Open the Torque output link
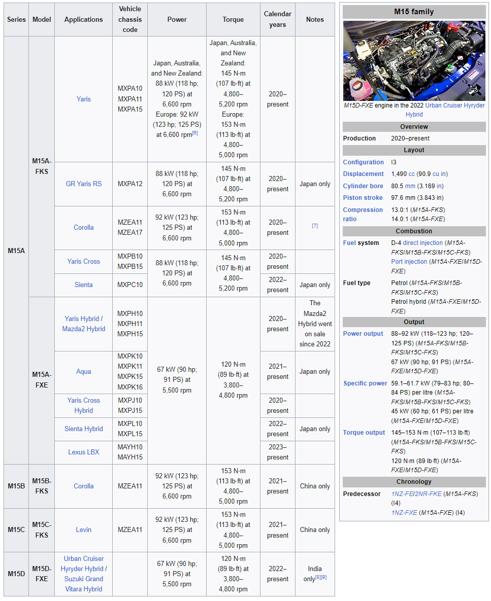The width and height of the screenshot is (491, 601). coord(364,432)
